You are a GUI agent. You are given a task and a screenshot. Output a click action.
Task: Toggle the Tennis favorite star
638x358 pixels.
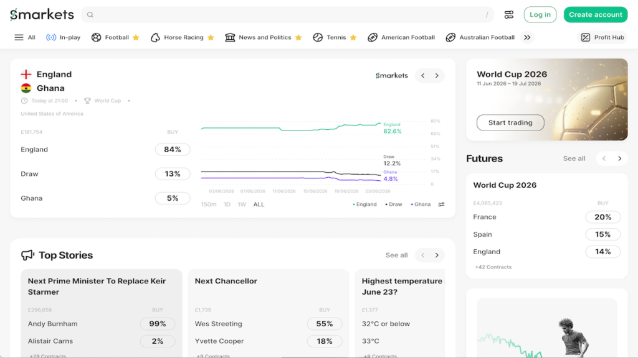pyautogui.click(x=353, y=37)
